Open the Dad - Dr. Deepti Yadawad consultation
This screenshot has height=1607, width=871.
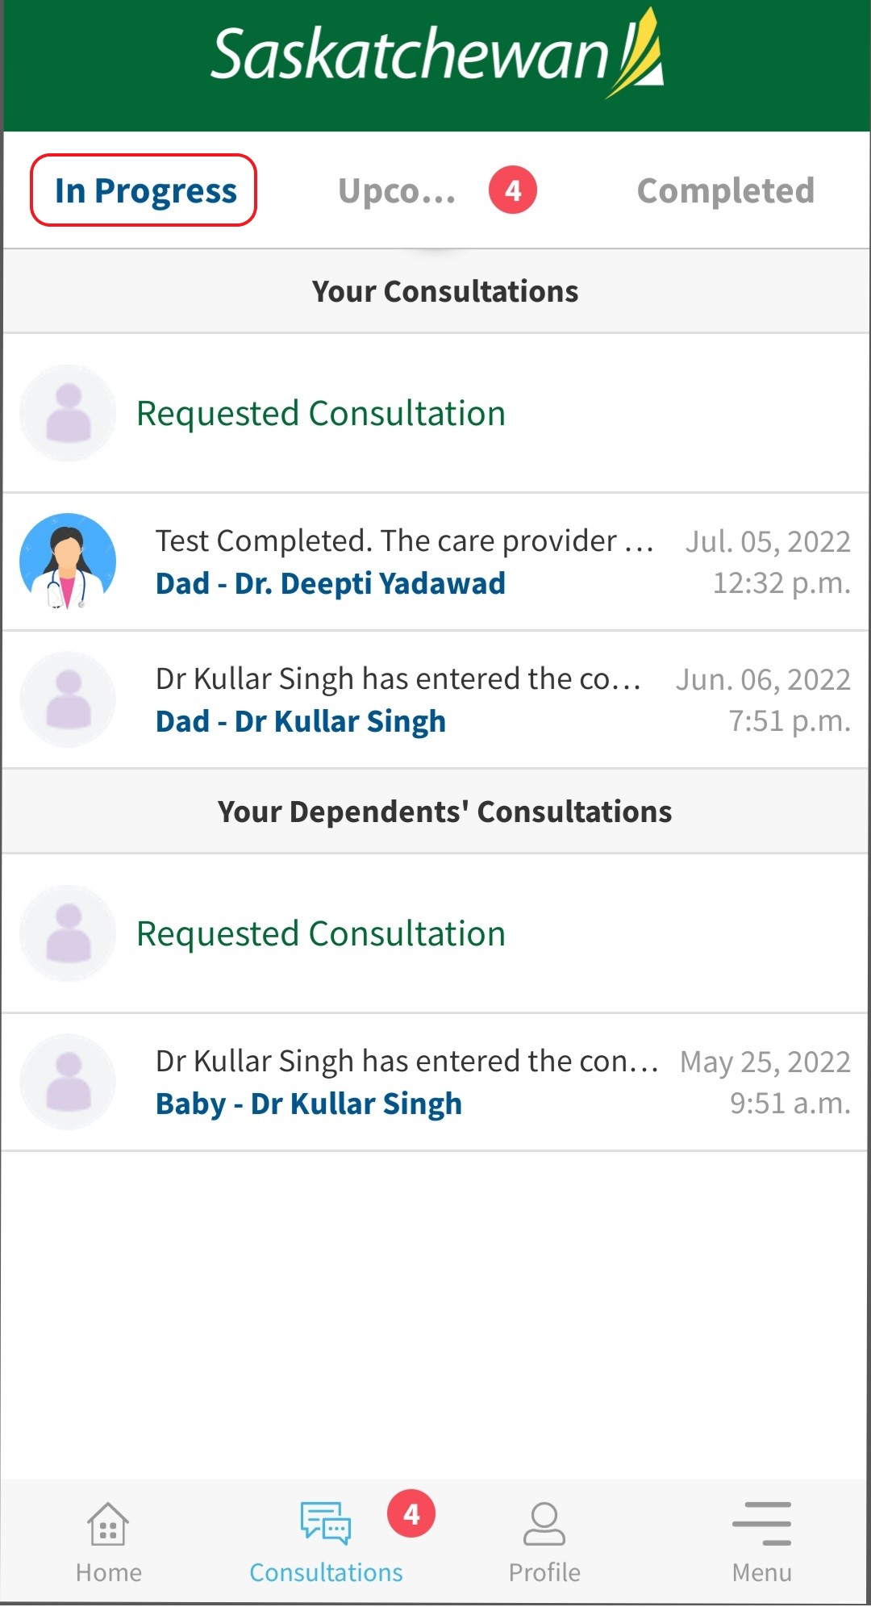pos(331,583)
